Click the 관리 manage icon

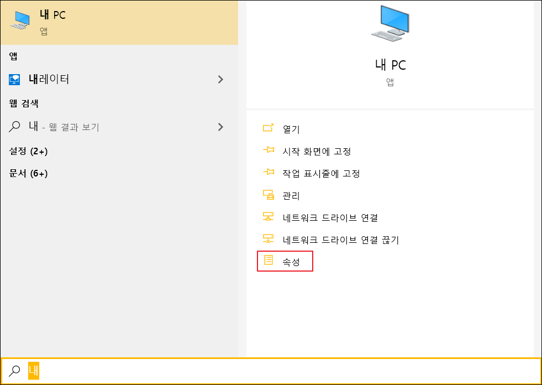tap(268, 195)
